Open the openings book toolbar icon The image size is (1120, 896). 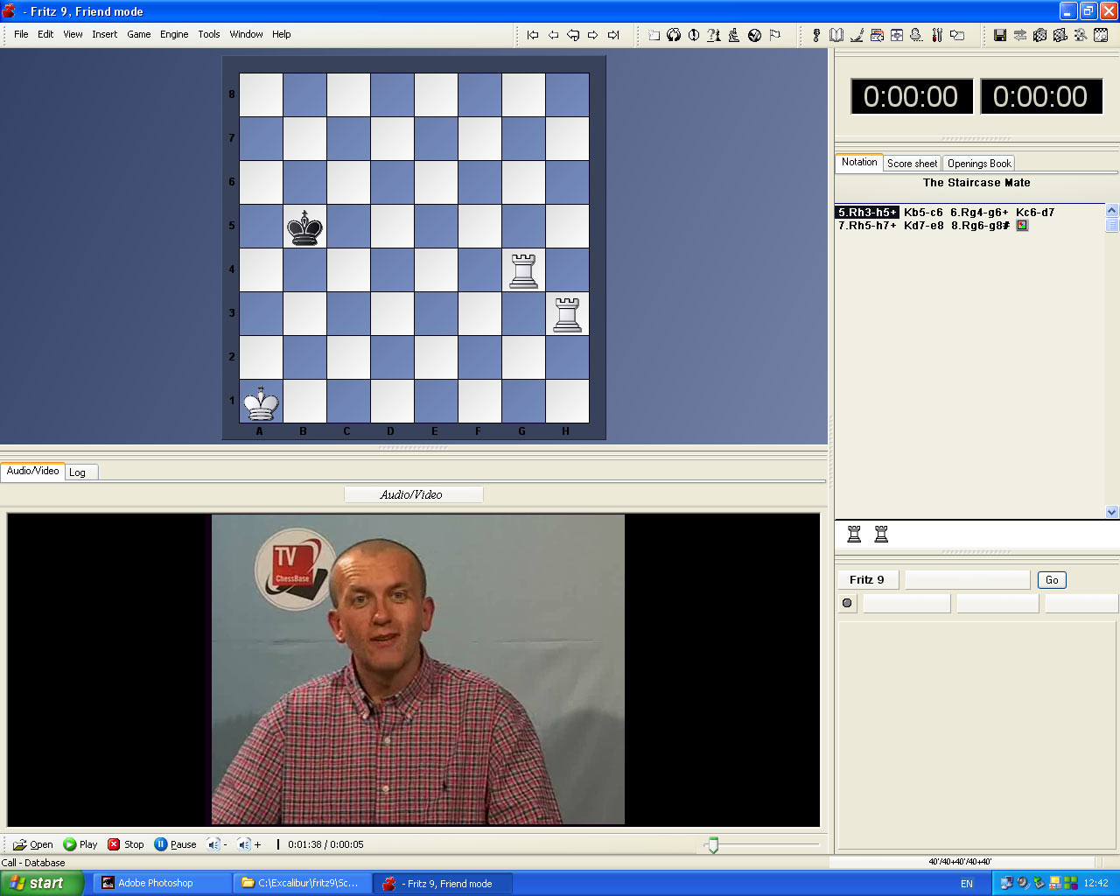click(x=836, y=35)
